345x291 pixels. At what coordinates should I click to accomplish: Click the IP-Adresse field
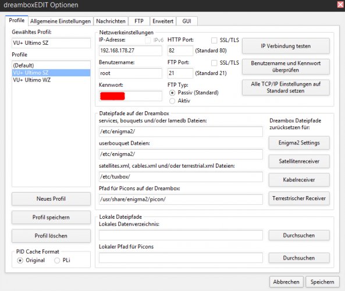(130, 51)
